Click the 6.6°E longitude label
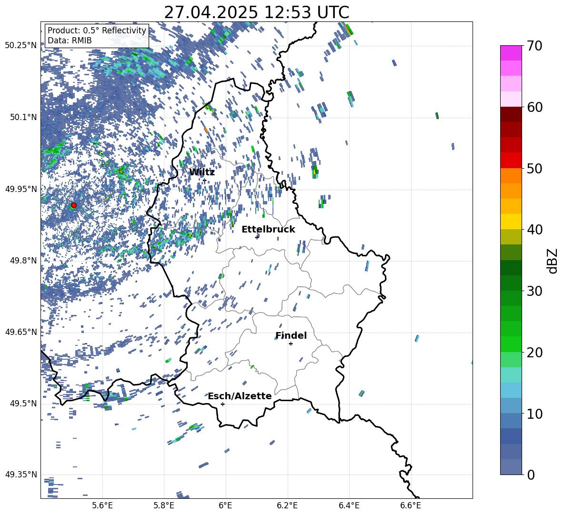 click(411, 505)
